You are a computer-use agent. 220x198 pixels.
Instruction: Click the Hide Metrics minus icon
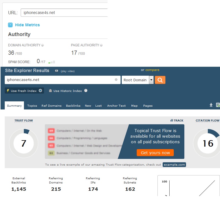(x=10, y=25)
